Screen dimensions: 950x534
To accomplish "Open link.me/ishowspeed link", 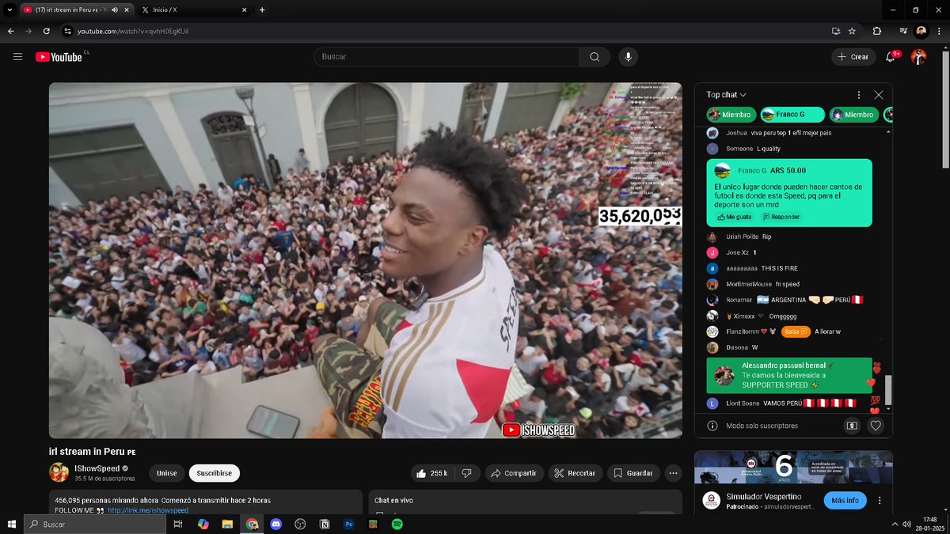I will (x=148, y=510).
